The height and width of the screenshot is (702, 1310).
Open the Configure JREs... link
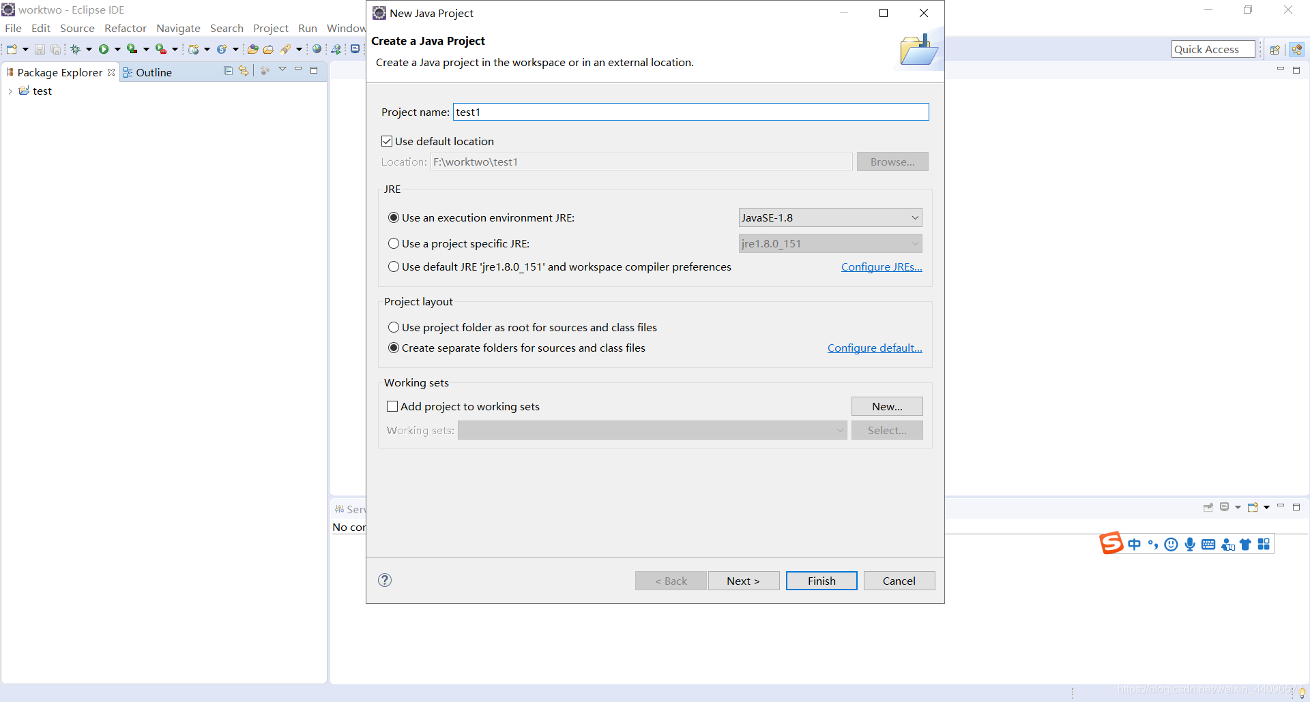point(882,266)
